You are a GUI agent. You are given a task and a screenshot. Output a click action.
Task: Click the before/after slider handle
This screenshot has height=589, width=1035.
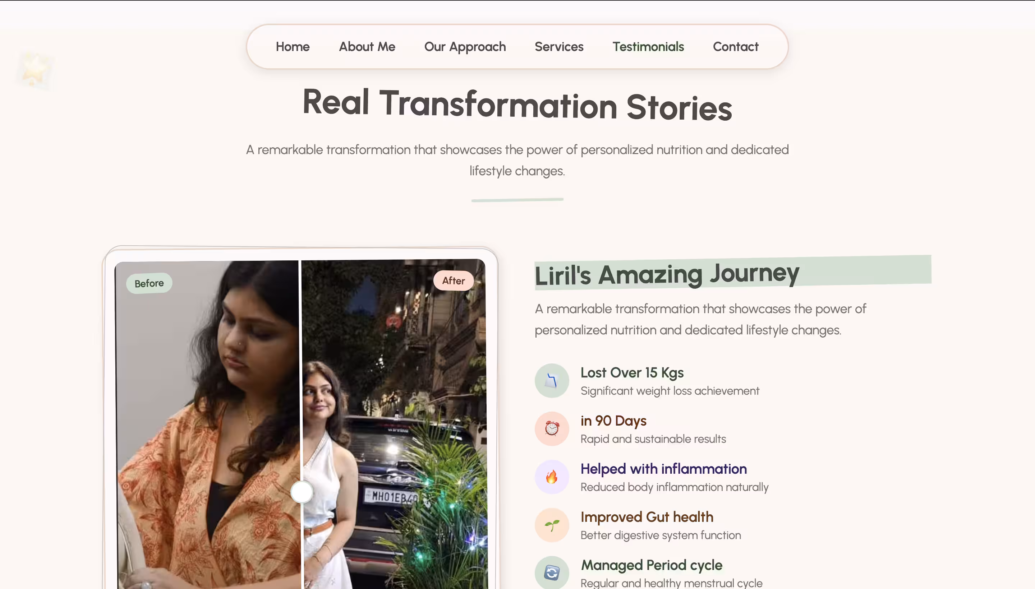302,492
